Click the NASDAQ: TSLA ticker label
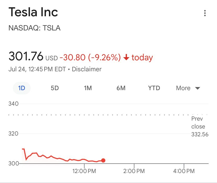Viewport: 217px width, 183px height. pos(34,28)
